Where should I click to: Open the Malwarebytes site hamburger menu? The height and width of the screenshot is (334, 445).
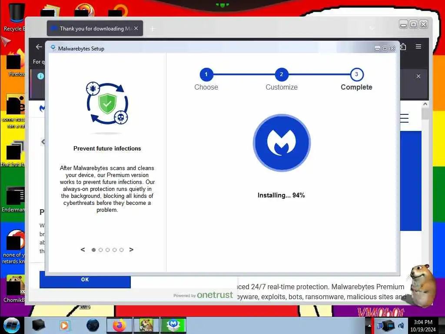coord(405,118)
